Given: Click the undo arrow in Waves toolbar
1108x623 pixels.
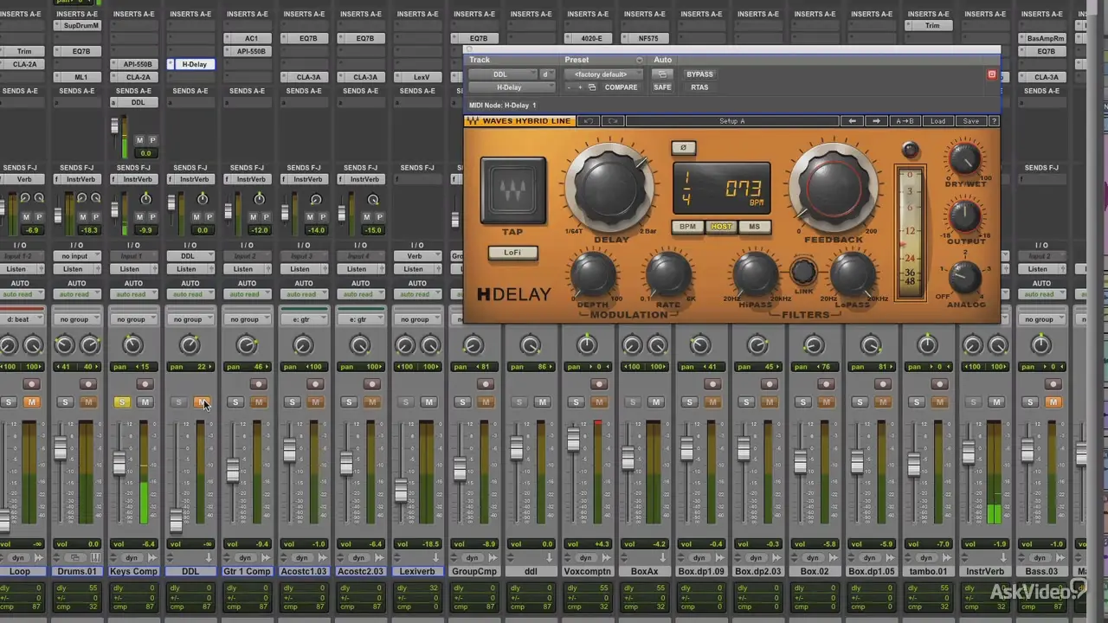Looking at the screenshot, I should (589, 121).
